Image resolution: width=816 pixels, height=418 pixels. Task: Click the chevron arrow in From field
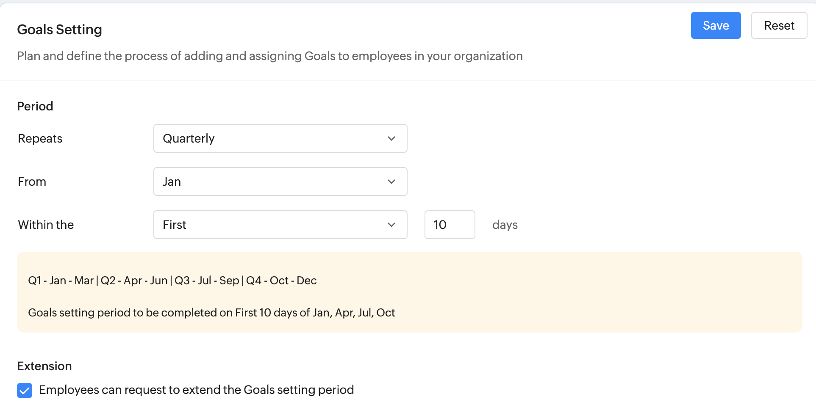391,181
